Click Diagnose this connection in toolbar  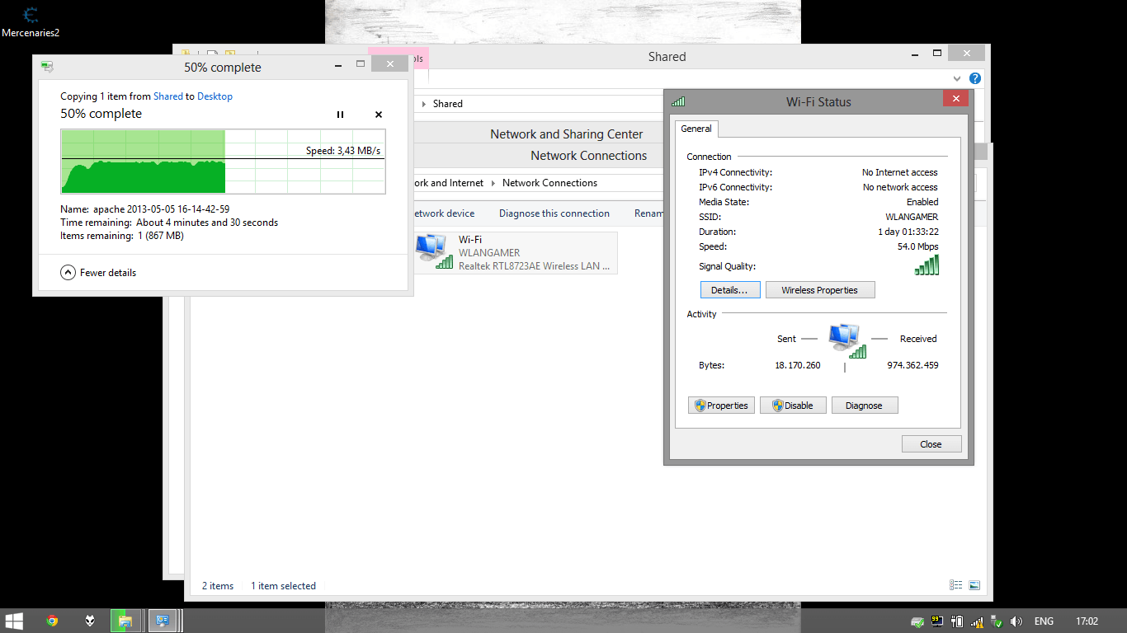point(554,213)
